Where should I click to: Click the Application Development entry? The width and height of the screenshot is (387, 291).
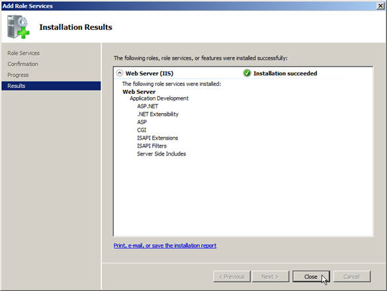[x=159, y=99]
